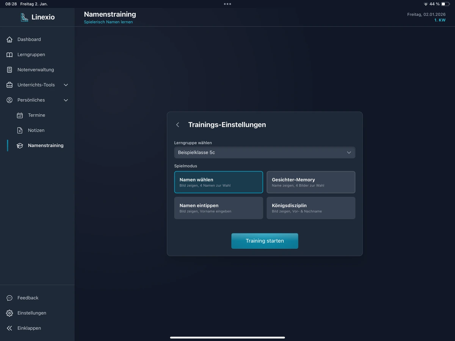The height and width of the screenshot is (341, 455).
Task: Collapse the Persönliches section chevron
Action: coord(66,100)
